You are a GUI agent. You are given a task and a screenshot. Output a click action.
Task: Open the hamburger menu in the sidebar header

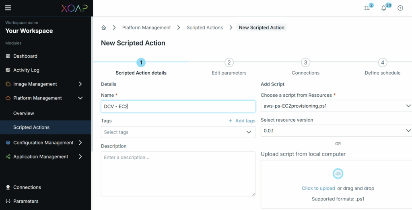tap(8, 8)
